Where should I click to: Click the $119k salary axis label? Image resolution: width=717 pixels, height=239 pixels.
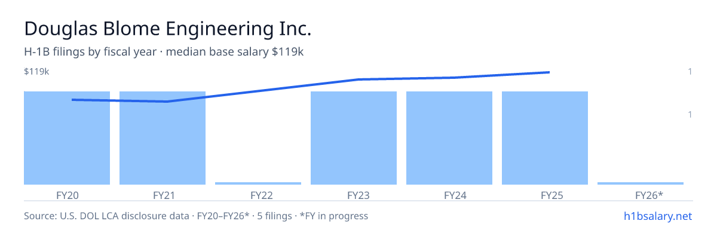(36, 72)
